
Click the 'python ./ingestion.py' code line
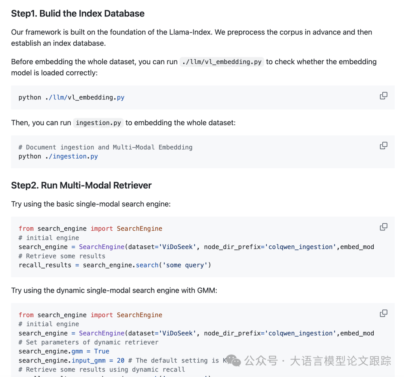(x=58, y=156)
